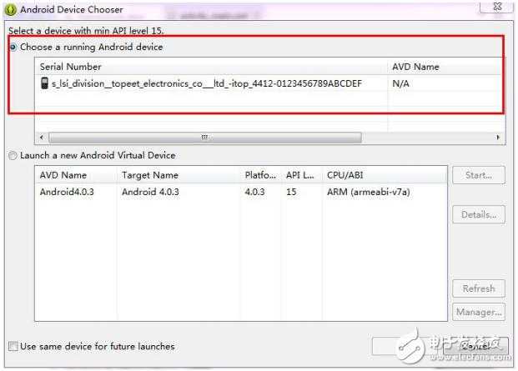Viewport: 518px width, 371px height.
Task: Close the Android Device Chooser dialog
Action: tap(497, 7)
